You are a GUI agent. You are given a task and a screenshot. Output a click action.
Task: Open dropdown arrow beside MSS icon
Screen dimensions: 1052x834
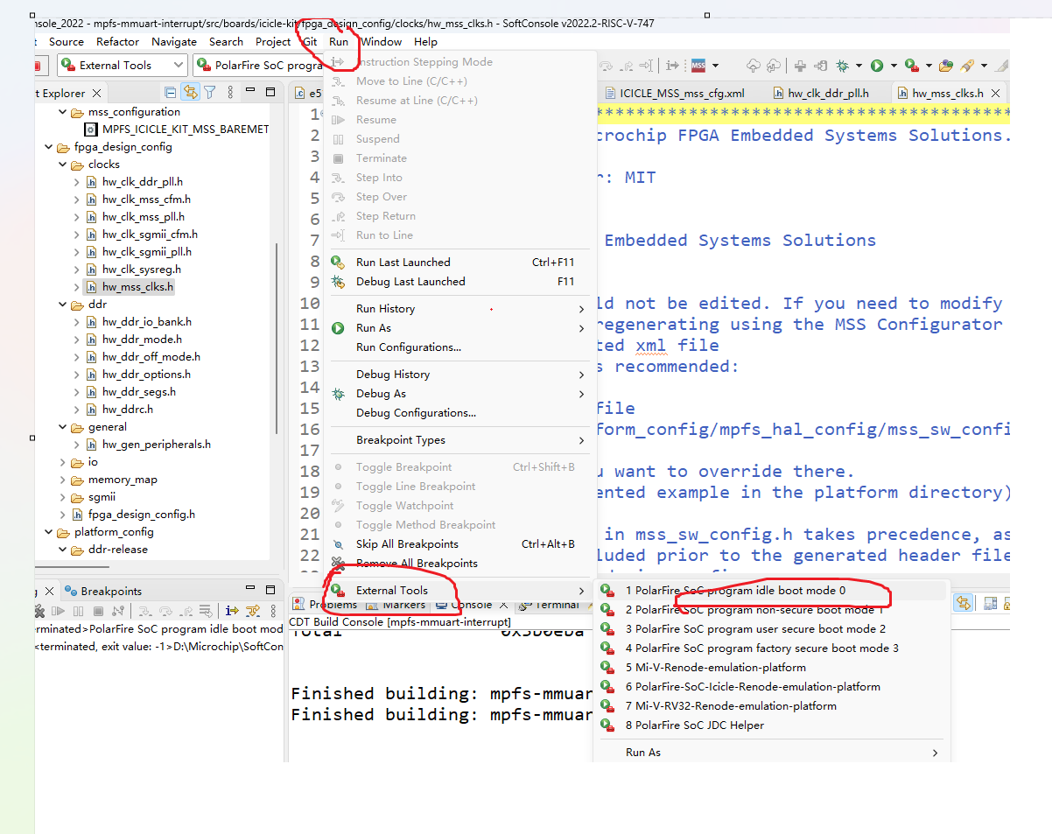(x=716, y=66)
